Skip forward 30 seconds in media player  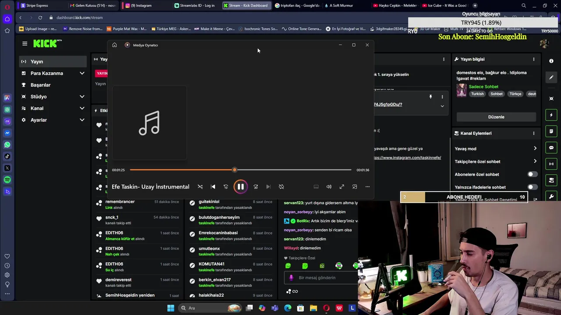tap(256, 187)
